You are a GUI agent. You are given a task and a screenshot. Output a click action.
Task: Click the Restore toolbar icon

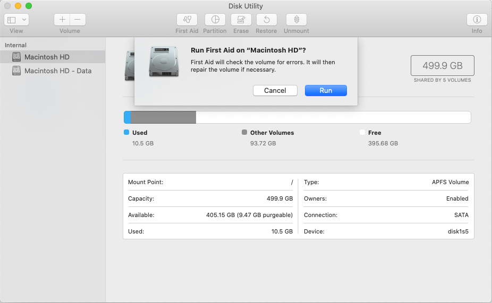tap(266, 20)
